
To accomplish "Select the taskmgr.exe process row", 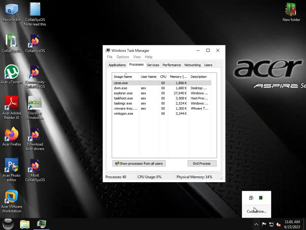I will 162,103.
